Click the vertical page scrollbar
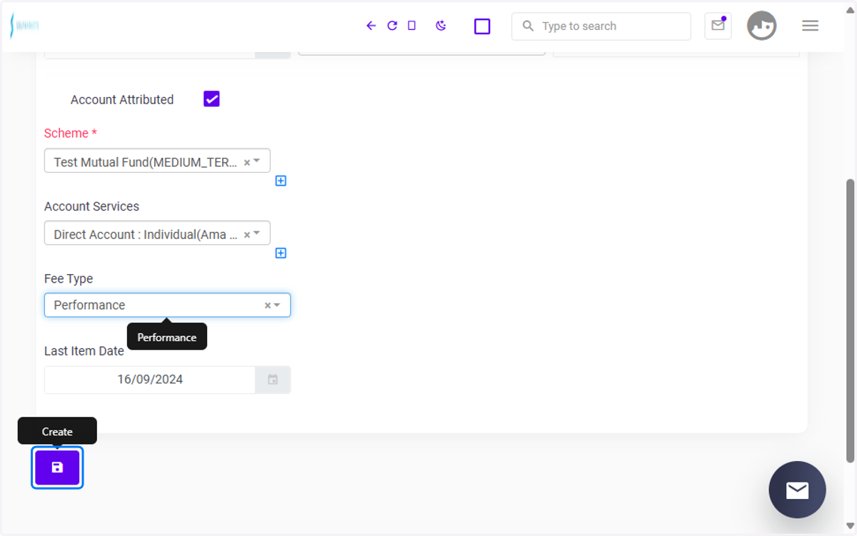857x536 pixels. coord(850,320)
